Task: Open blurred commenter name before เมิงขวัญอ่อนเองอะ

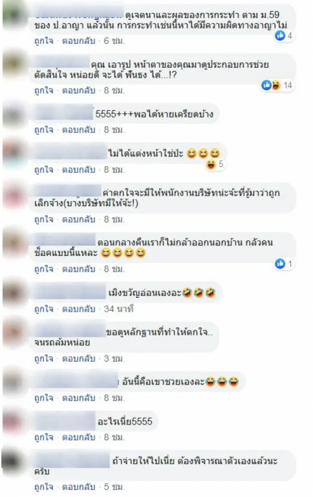Action: click(x=69, y=292)
